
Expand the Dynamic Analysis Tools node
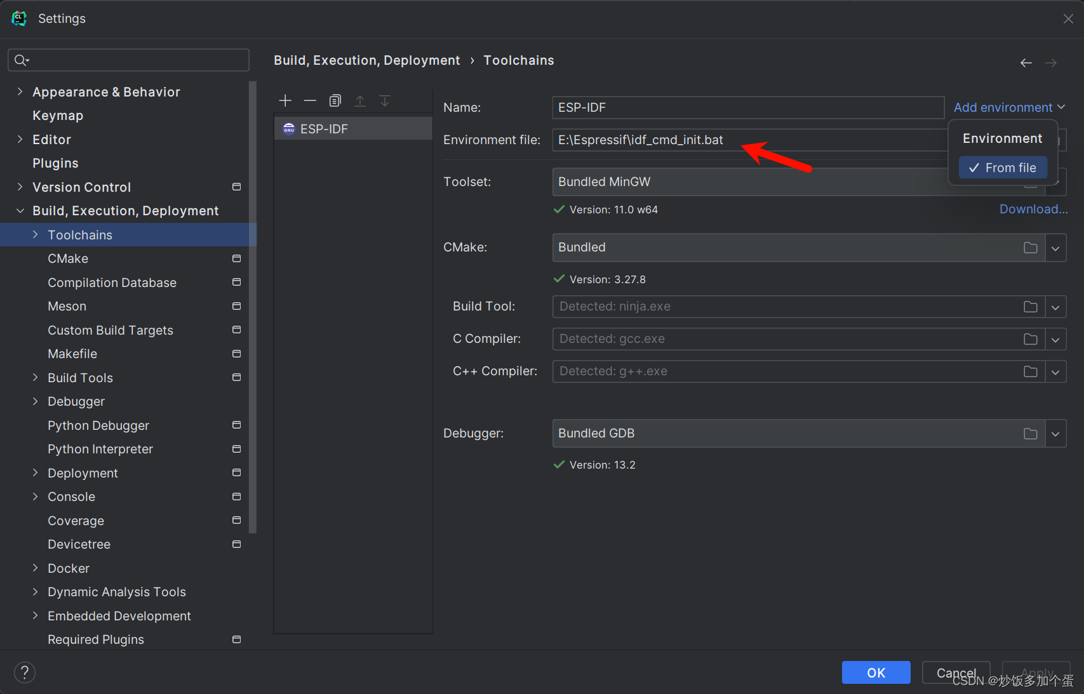tap(35, 592)
